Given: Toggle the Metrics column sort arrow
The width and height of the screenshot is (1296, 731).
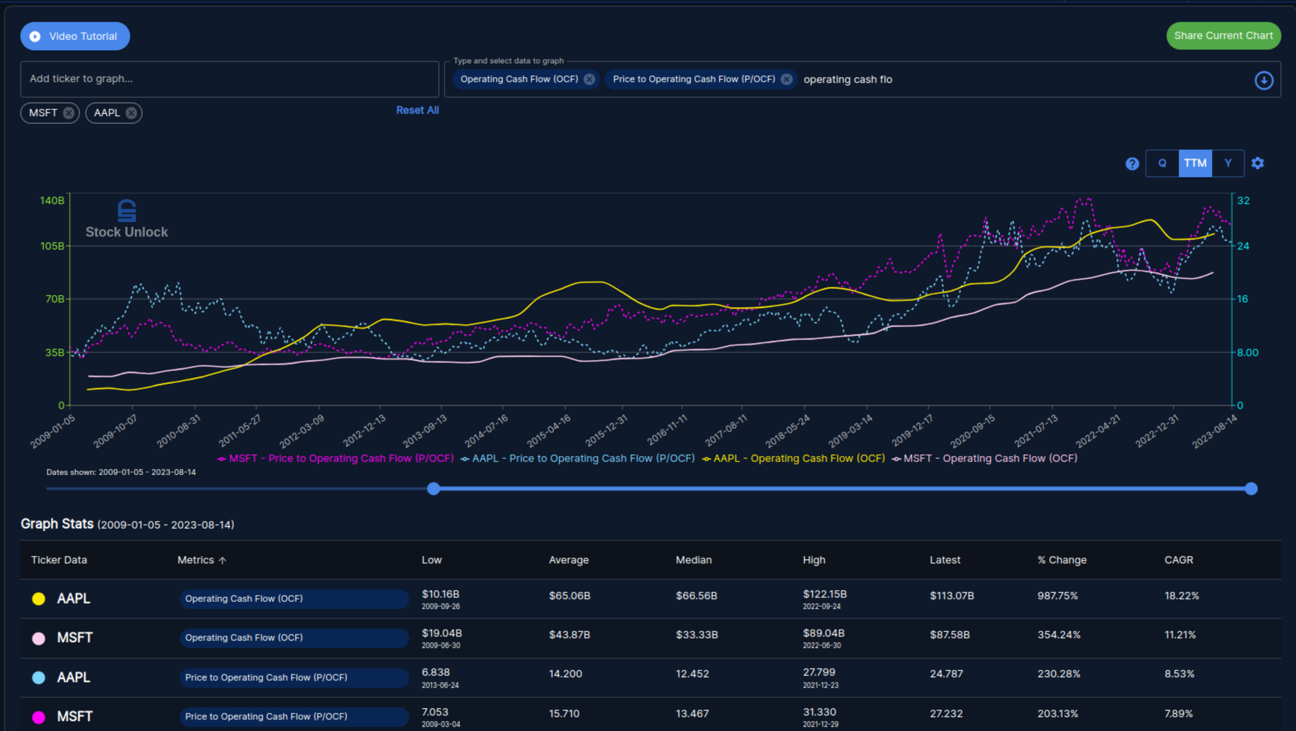Looking at the screenshot, I should click(223, 559).
